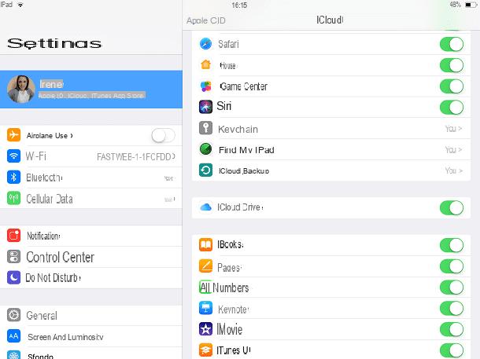Tap the Game Center icon
The height and width of the screenshot is (359, 480).
[x=205, y=86]
